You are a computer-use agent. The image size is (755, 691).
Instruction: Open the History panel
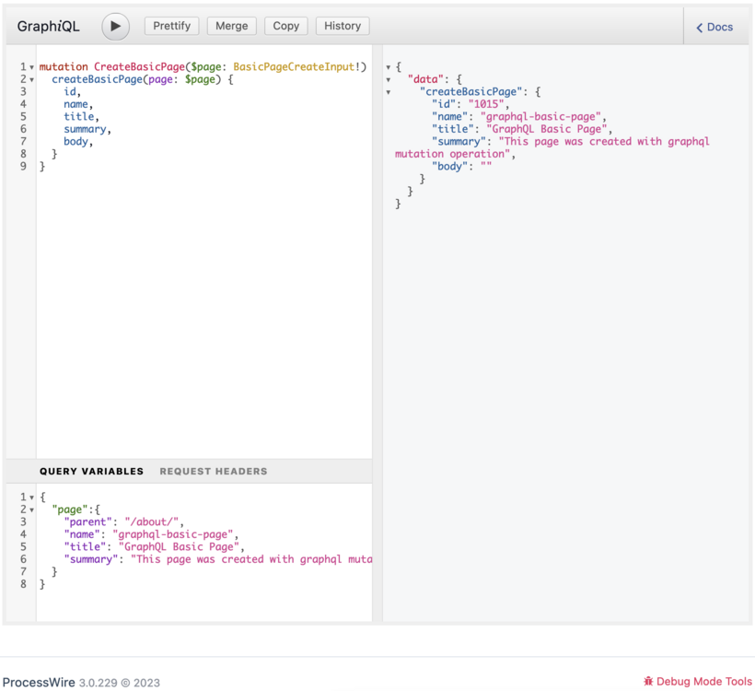[x=343, y=26]
